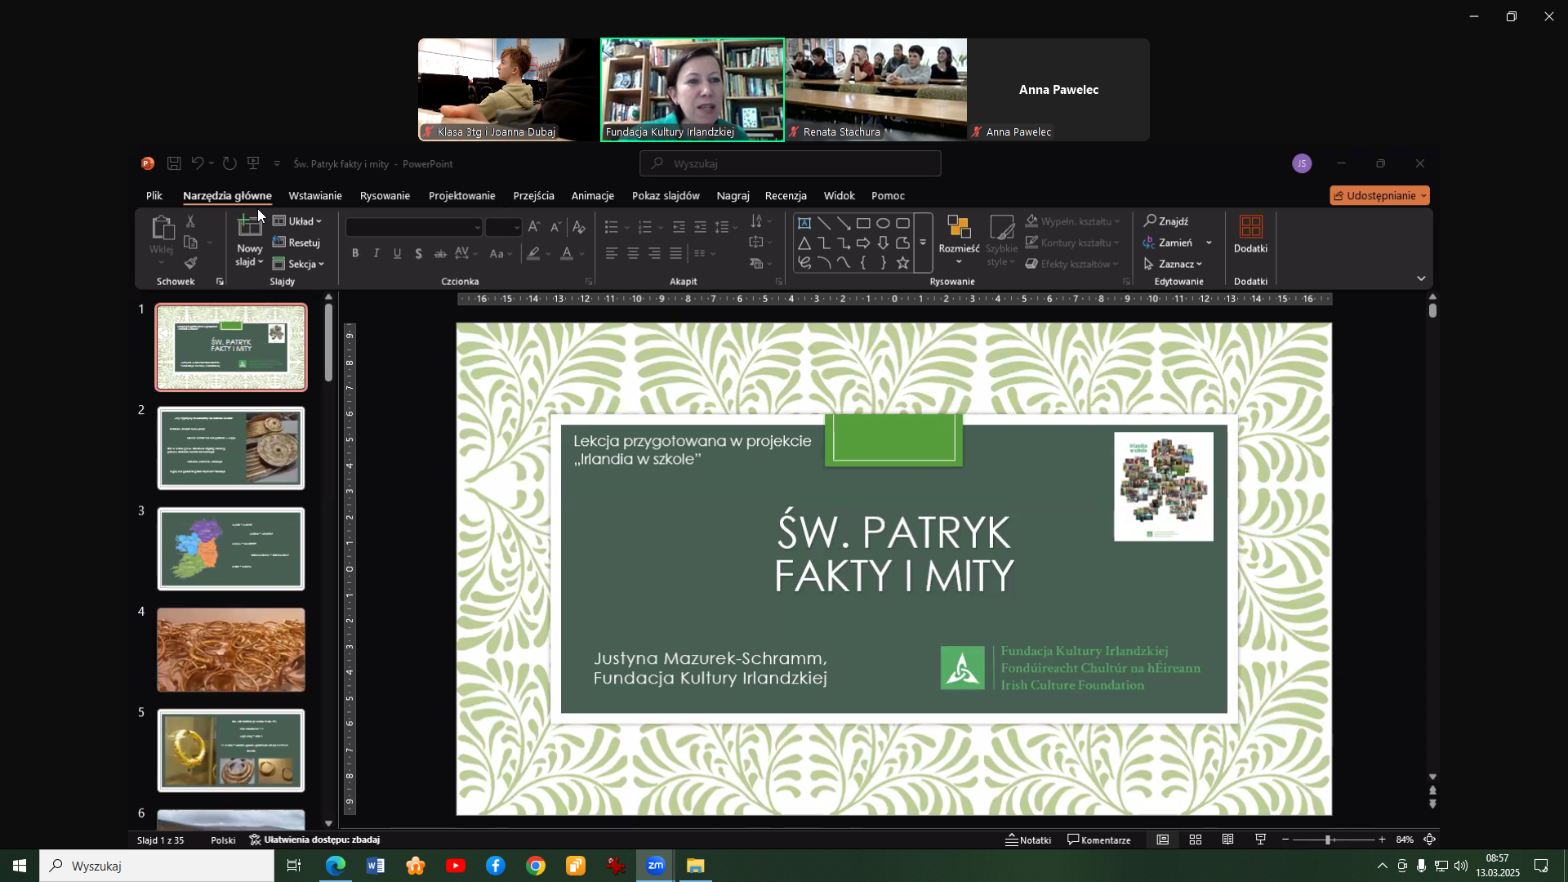Open the Dodatki add-ins icon
This screenshot has height=882, width=1568.
tap(1250, 227)
